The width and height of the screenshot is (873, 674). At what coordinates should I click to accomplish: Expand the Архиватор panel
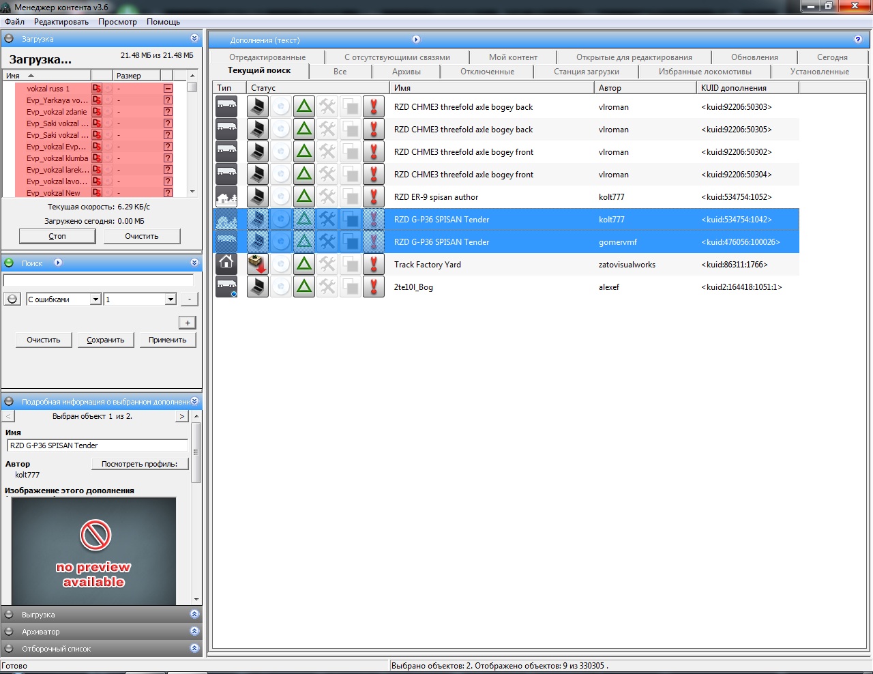194,632
